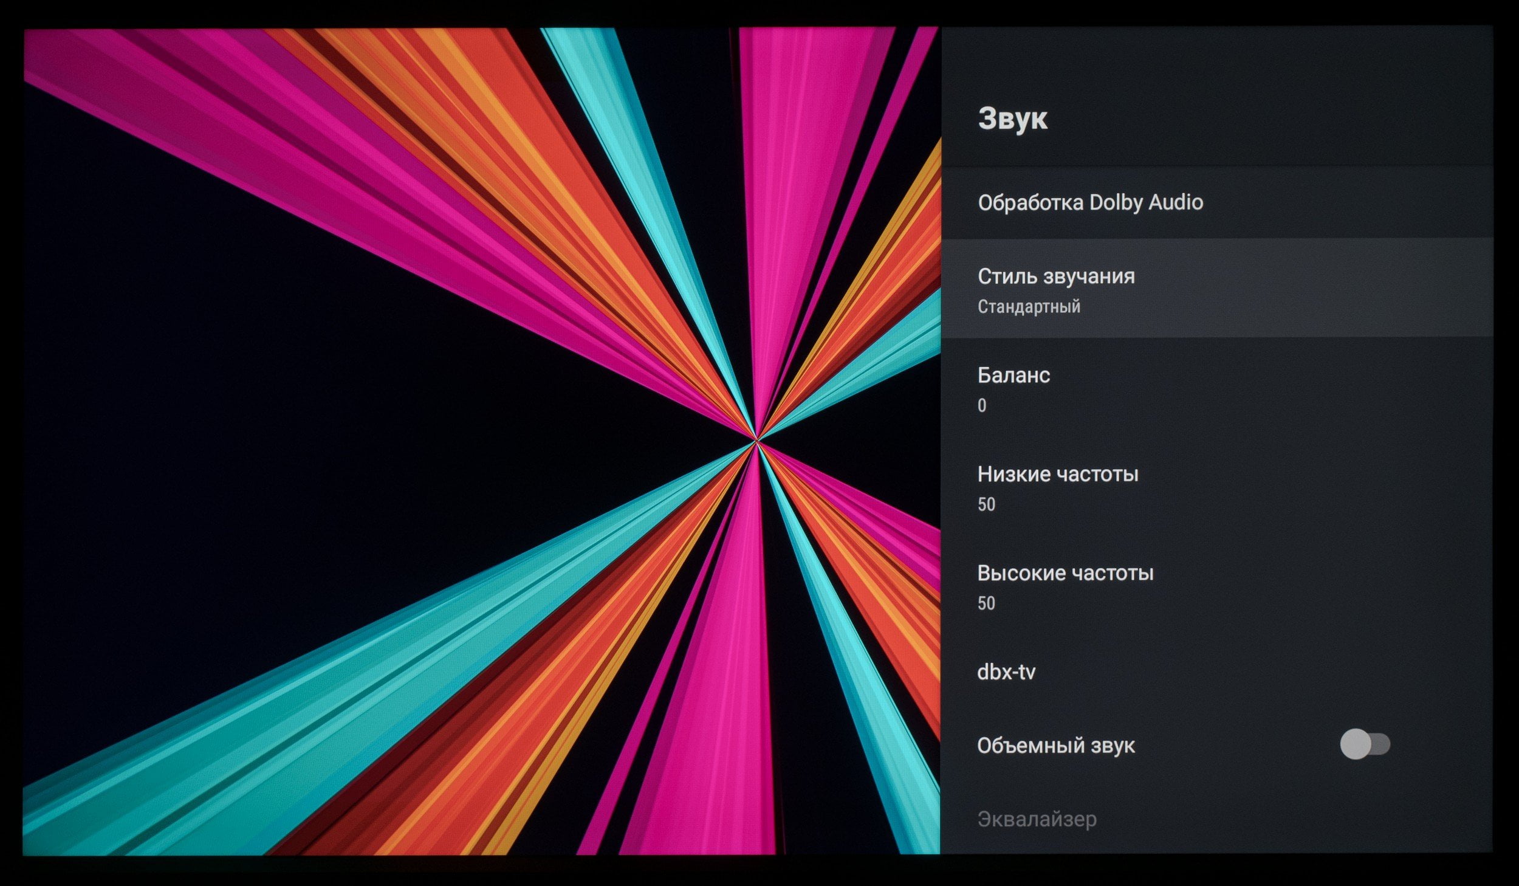Open the Низкие частоты setting

click(1216, 487)
